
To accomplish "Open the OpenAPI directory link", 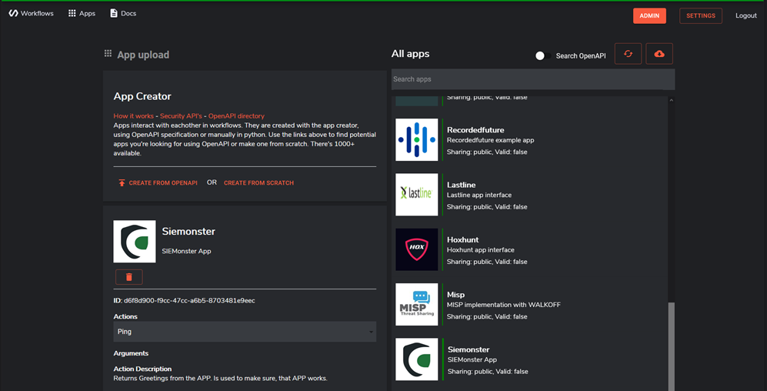I will tap(236, 116).
